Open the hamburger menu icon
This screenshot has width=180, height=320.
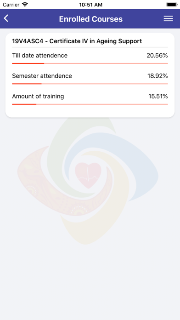pyautogui.click(x=168, y=18)
